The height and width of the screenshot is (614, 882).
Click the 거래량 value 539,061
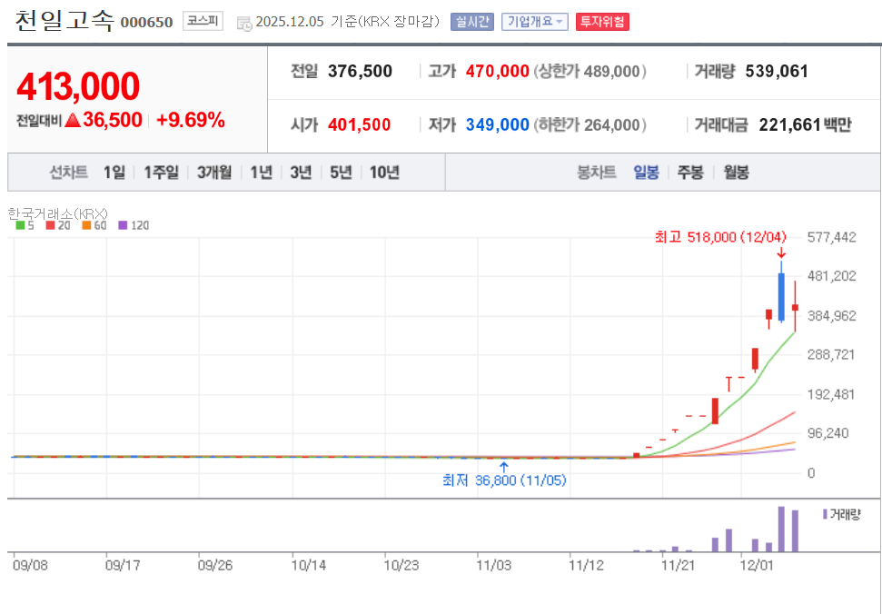coord(777,72)
